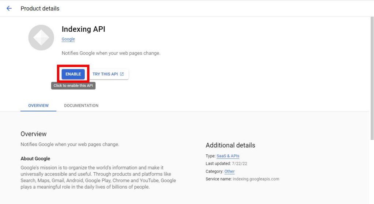This screenshot has width=374, height=204.
Task: Click the Additional details heading
Action: 230,145
